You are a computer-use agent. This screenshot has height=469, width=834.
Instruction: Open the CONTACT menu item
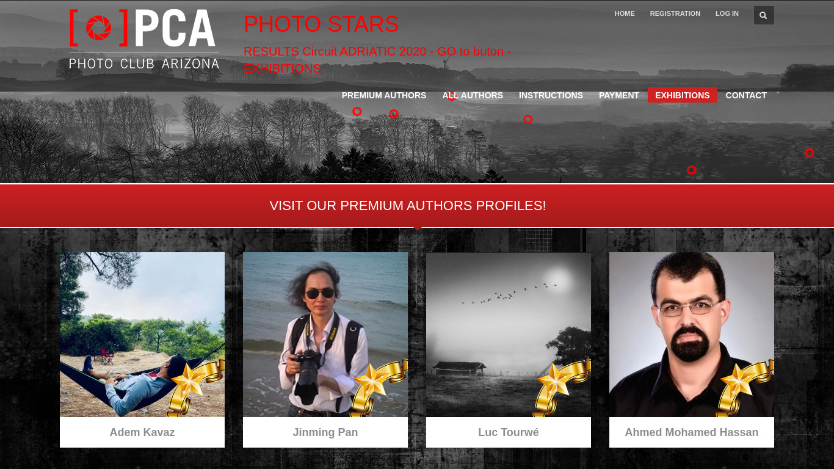(746, 95)
